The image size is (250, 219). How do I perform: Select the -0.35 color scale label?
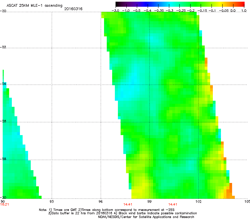tap(159, 11)
